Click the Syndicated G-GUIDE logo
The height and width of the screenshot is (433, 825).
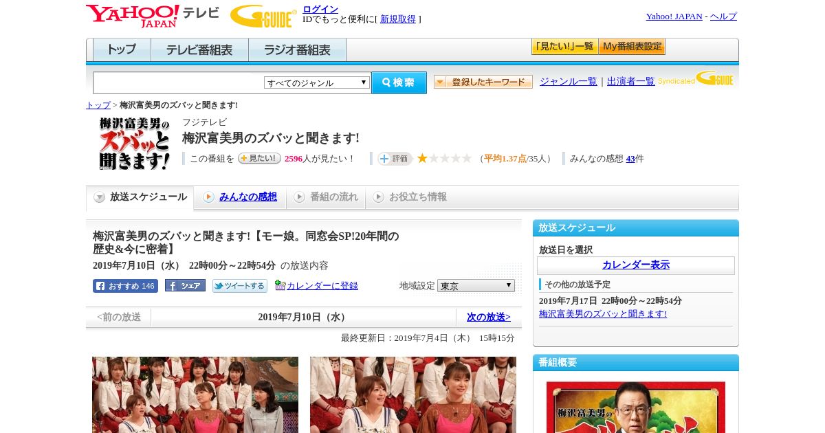[696, 78]
